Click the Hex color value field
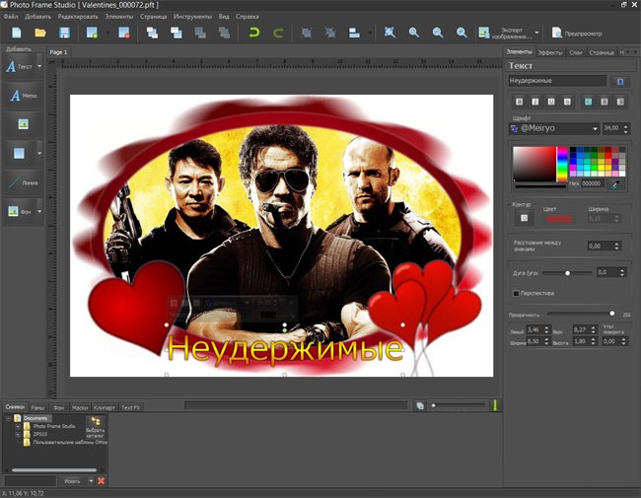This screenshot has height=498, width=641. coord(593,183)
